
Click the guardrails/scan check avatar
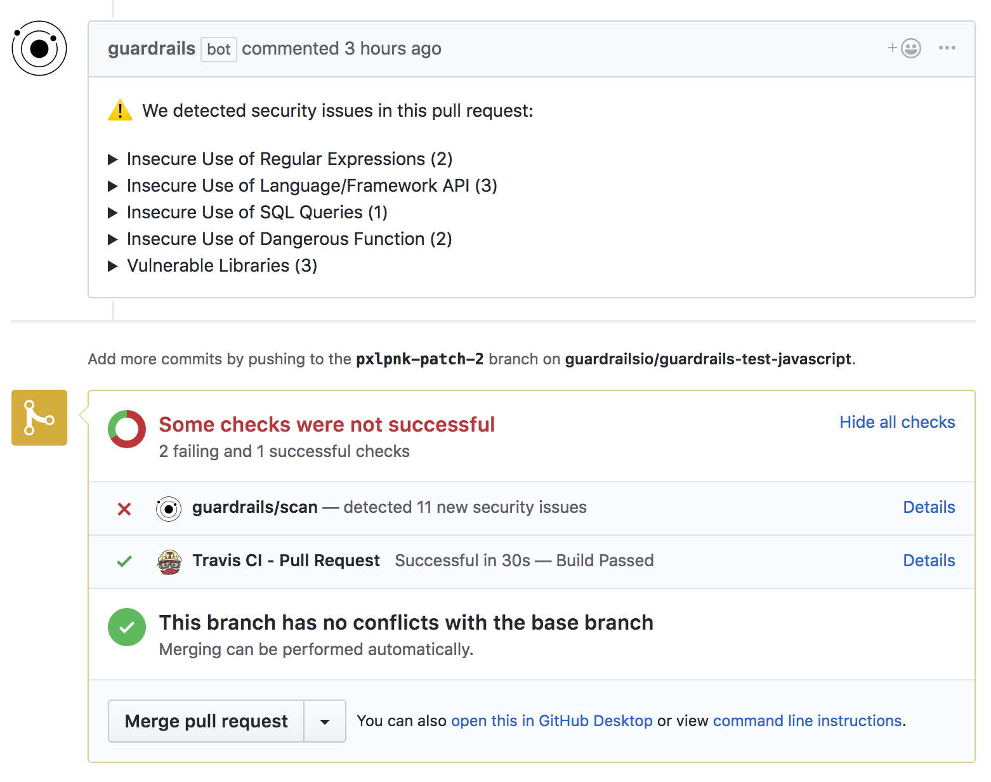pos(169,508)
